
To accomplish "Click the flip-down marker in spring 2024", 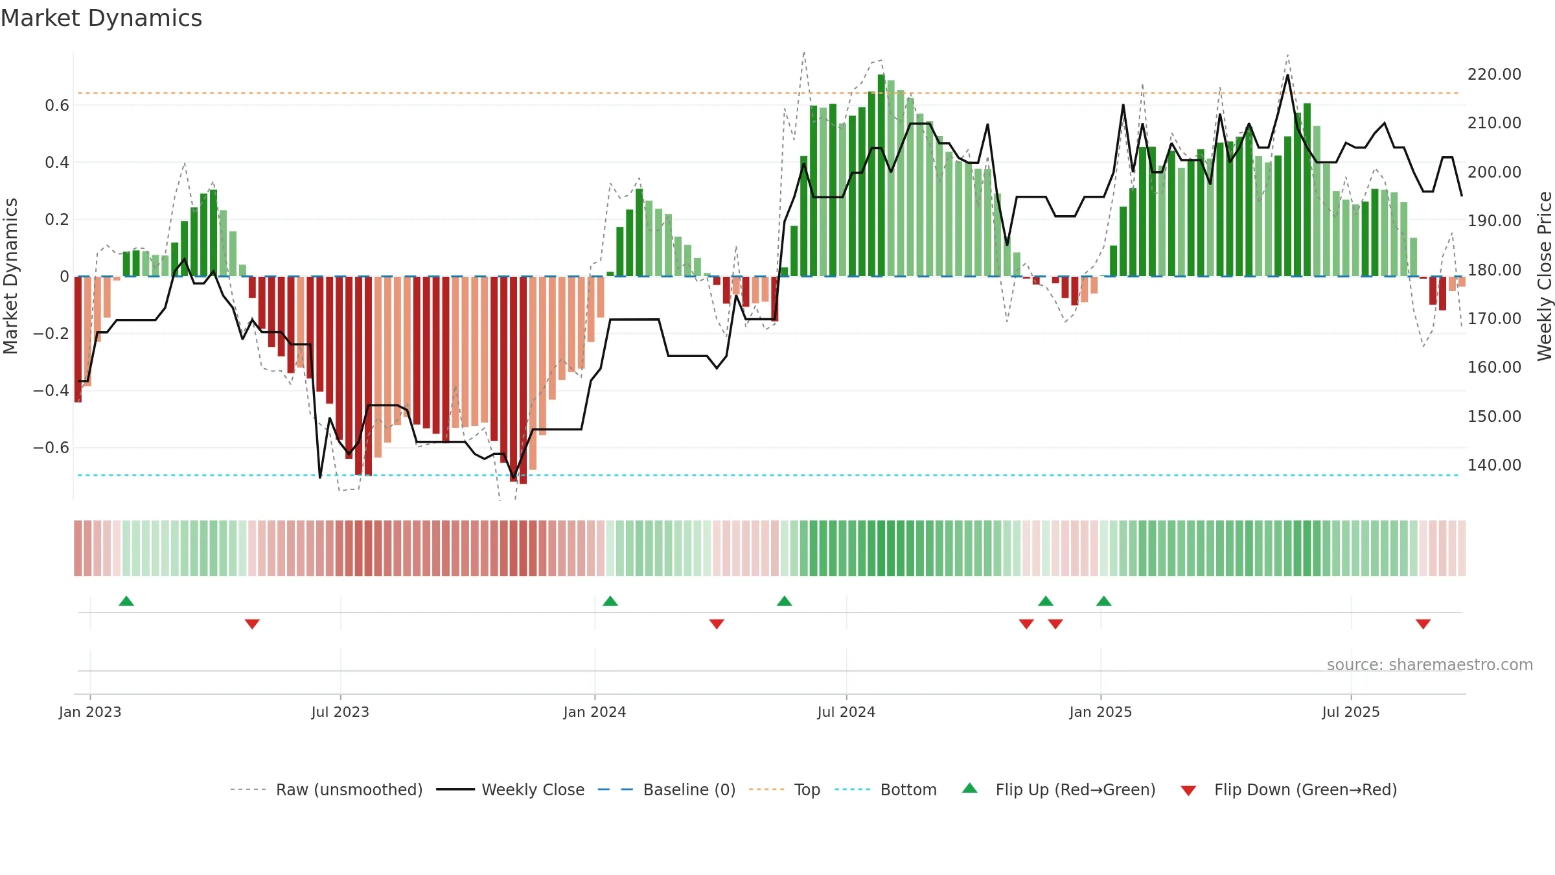I will [717, 624].
